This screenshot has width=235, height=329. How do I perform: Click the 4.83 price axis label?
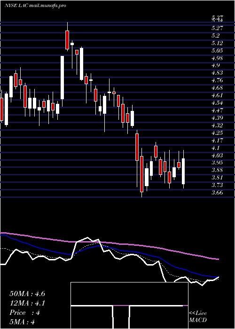click(217, 73)
